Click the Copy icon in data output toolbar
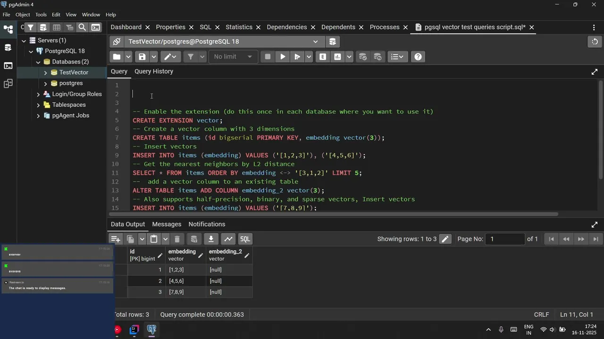The width and height of the screenshot is (604, 339). 131,239
